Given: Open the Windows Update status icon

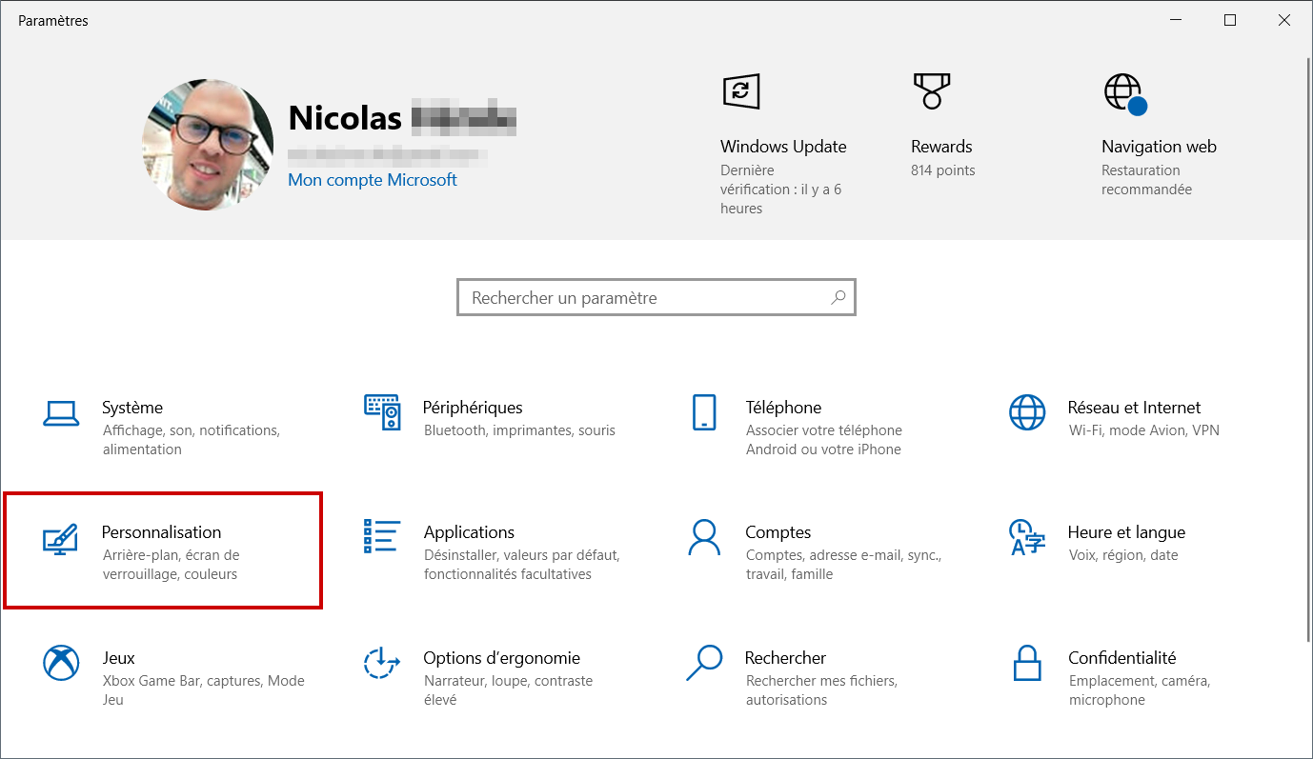Looking at the screenshot, I should tap(740, 90).
